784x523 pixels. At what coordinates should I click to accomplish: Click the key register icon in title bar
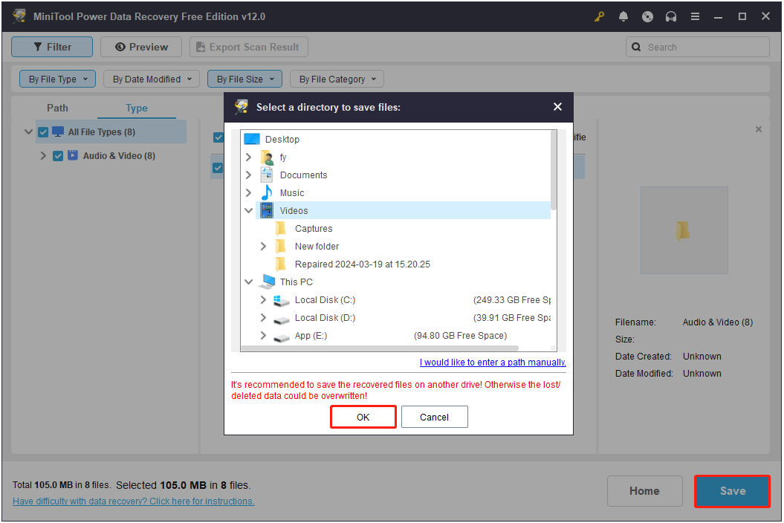pyautogui.click(x=599, y=16)
